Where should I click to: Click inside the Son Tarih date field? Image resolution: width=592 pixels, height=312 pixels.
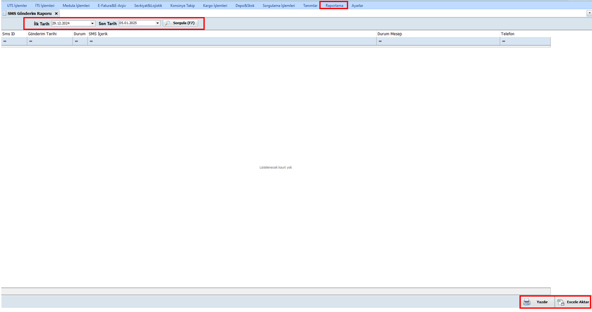pyautogui.click(x=136, y=23)
